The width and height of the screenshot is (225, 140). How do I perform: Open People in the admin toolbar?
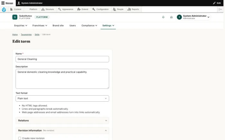pos(118,9)
